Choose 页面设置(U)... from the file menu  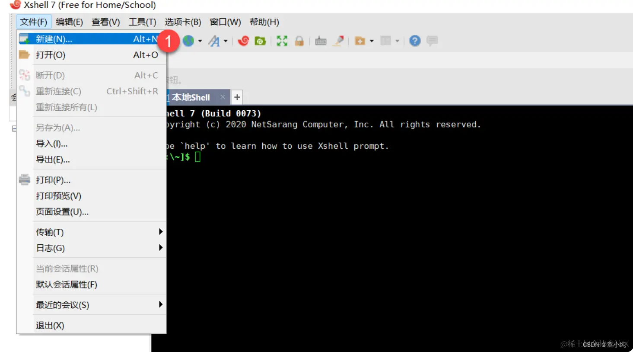point(91,212)
